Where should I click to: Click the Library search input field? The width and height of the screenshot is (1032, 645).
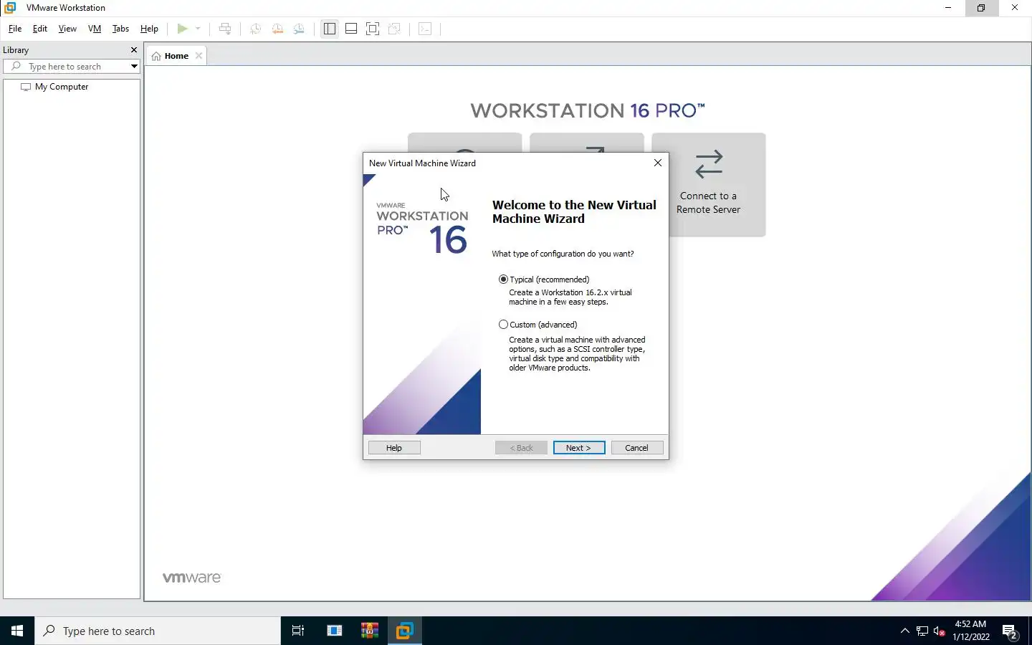[x=72, y=67]
